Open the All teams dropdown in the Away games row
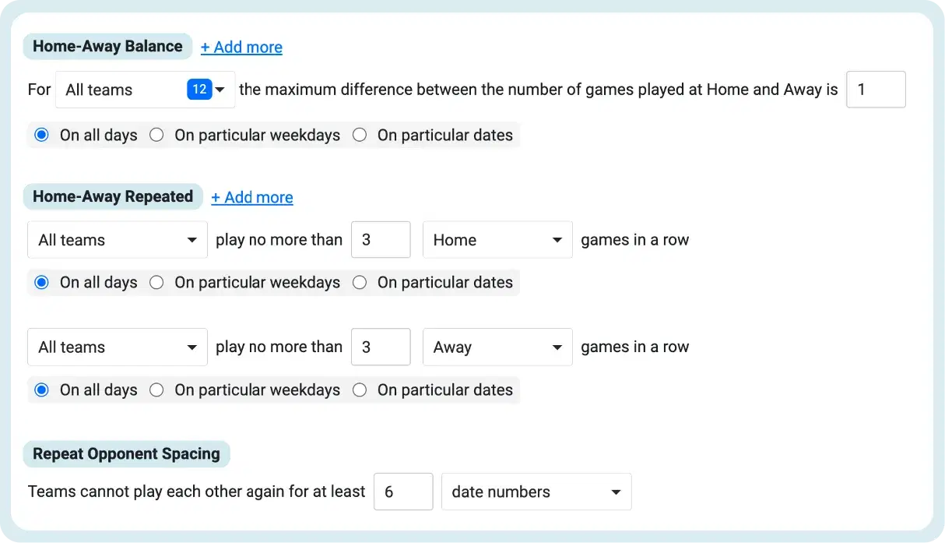The image size is (945, 543). tap(118, 347)
